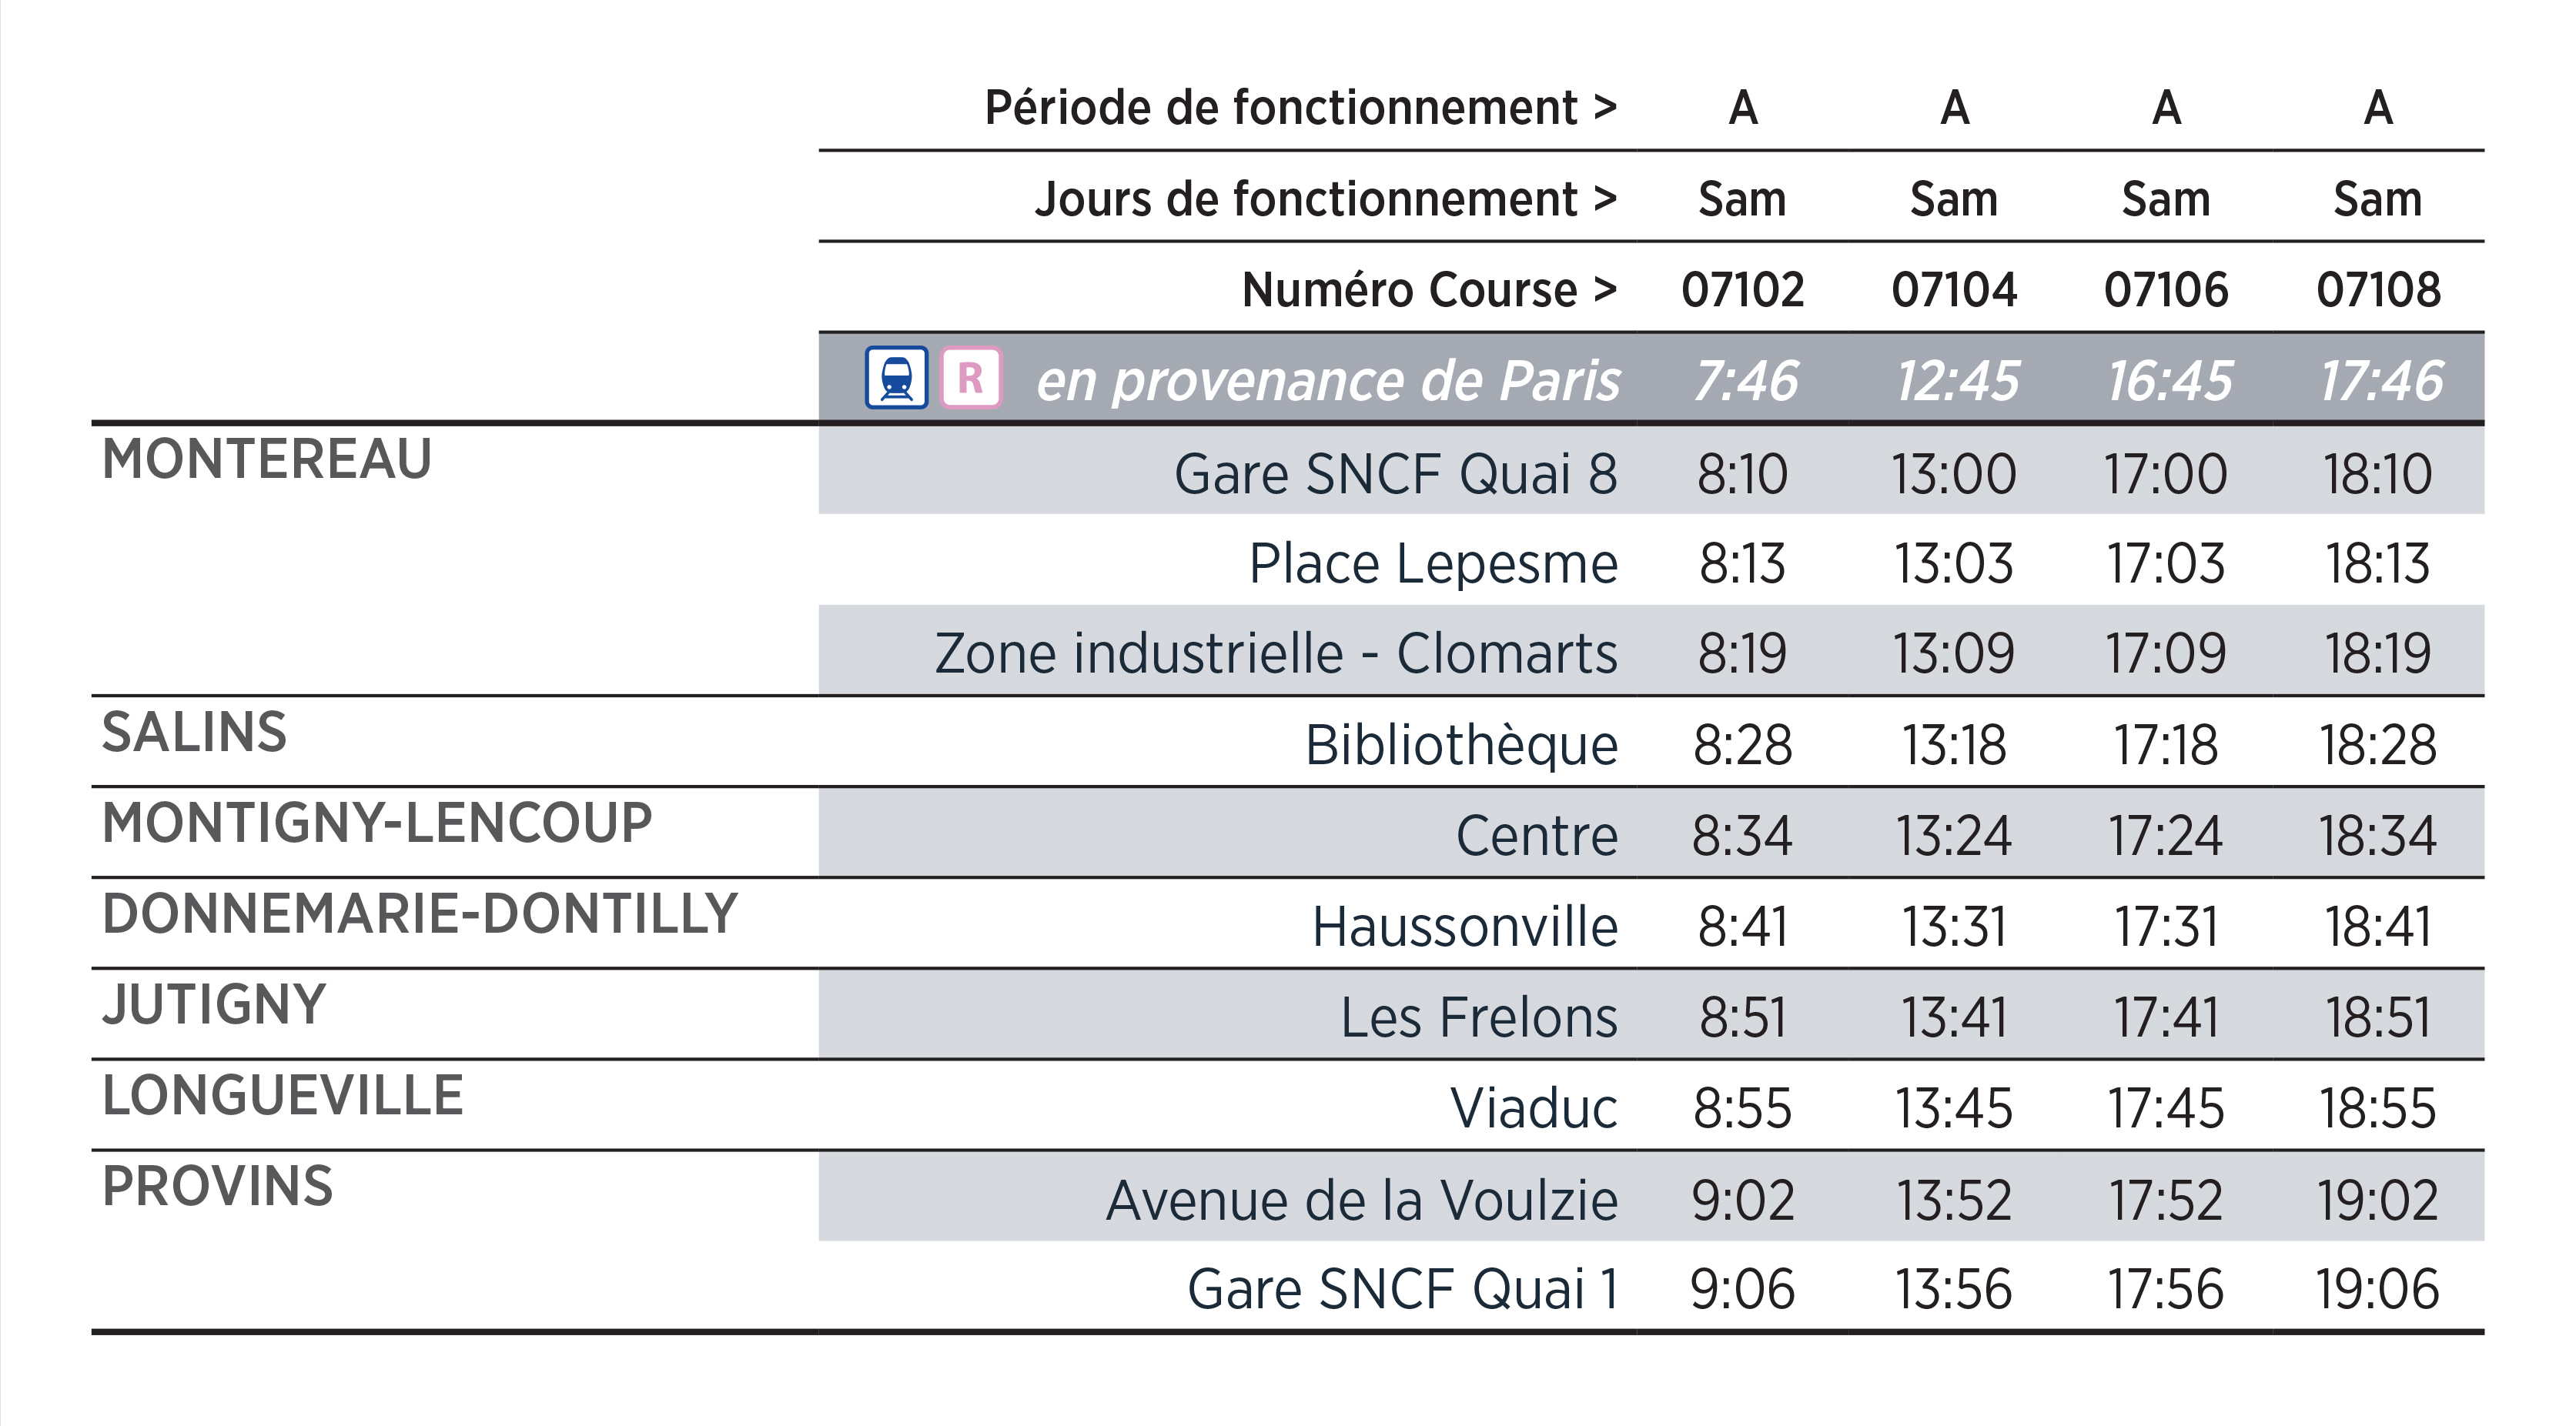Click the 19:06 arrival at Provins
Screen dimensions: 2576x1426
point(2378,1289)
